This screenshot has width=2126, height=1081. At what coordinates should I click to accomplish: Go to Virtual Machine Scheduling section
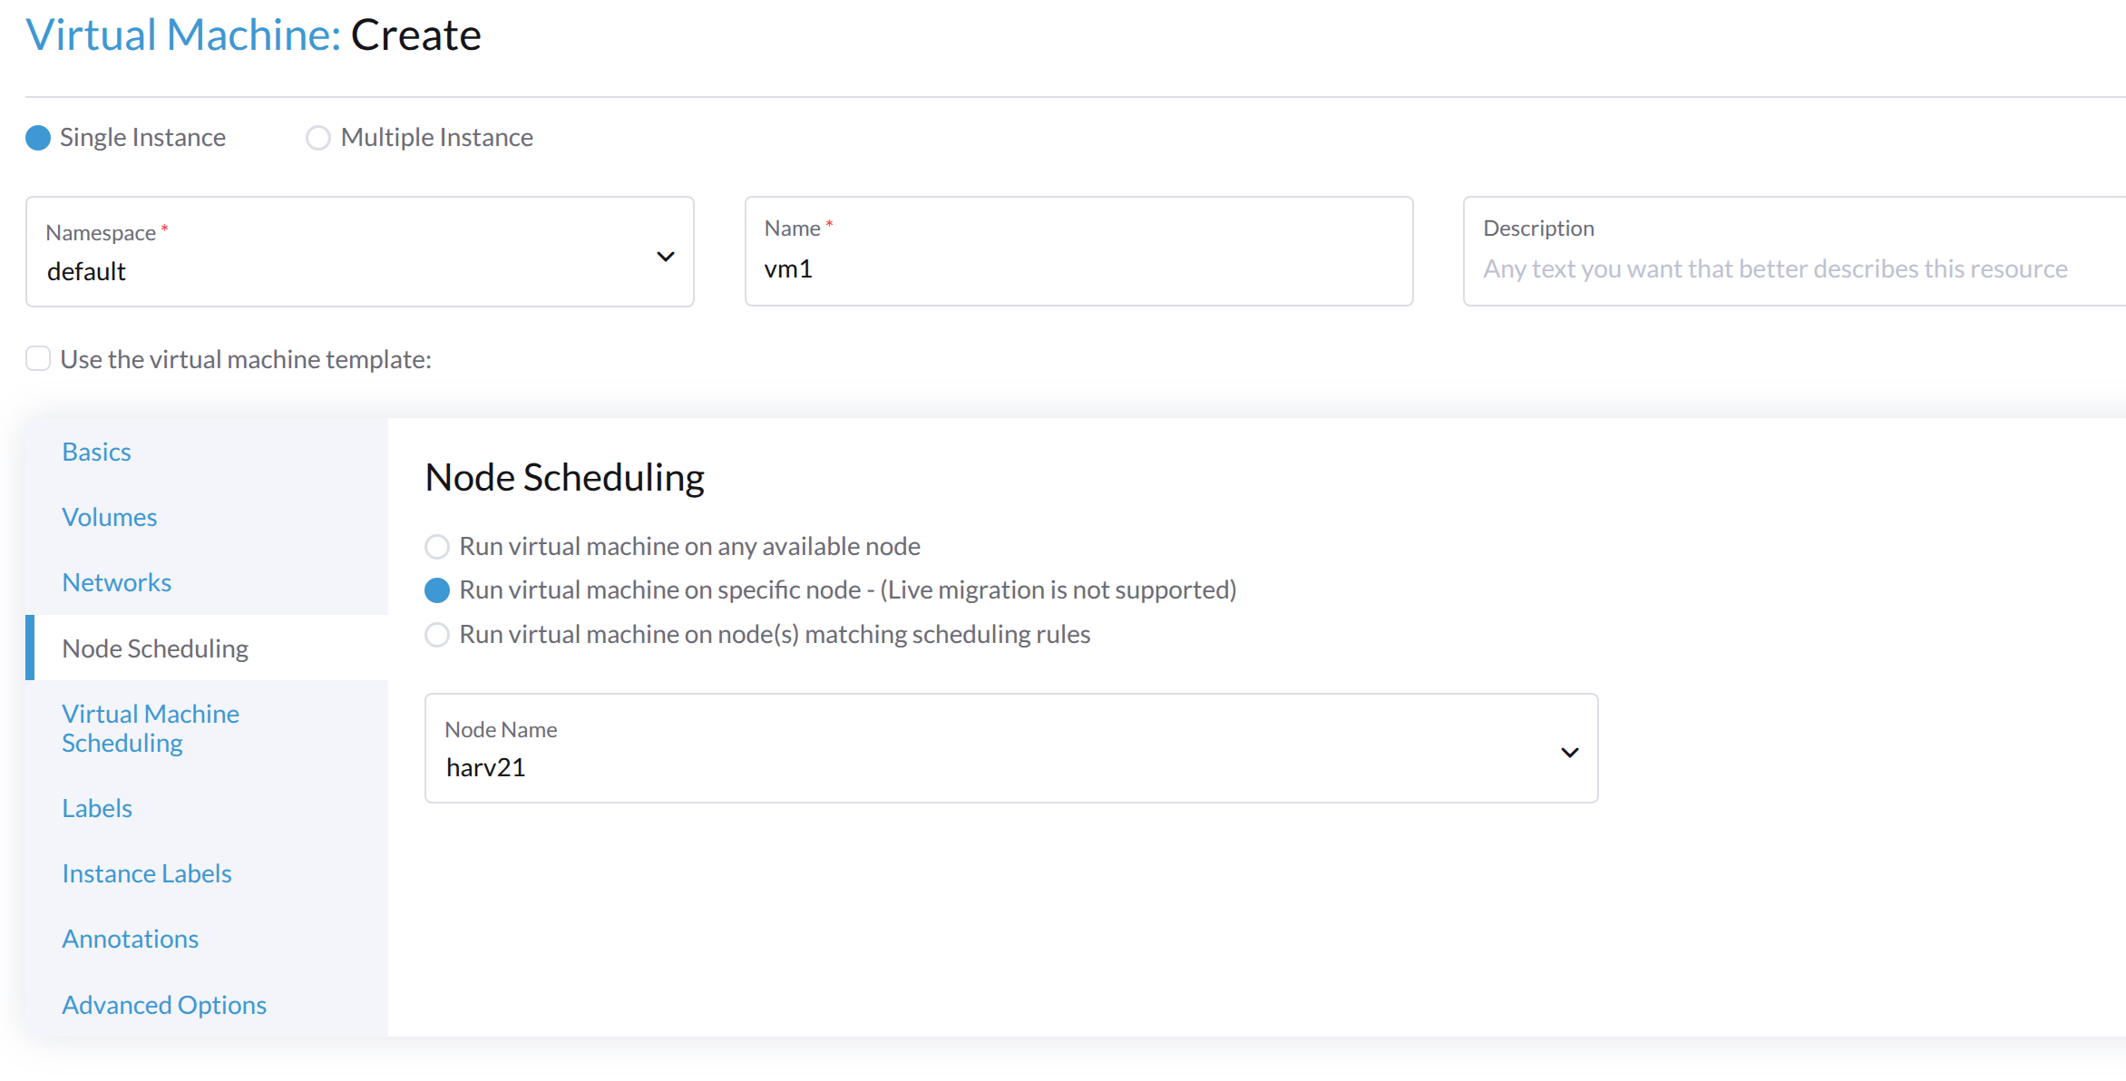[150, 727]
